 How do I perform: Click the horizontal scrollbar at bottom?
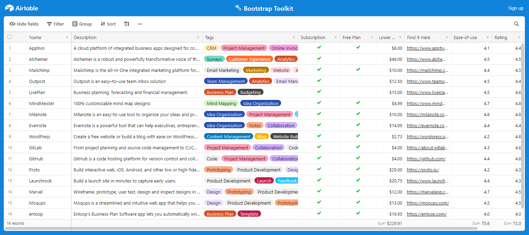pos(241,228)
